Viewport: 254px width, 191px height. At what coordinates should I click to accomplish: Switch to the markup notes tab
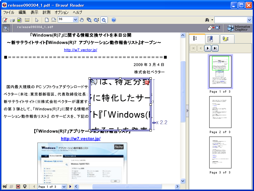pos(227,39)
